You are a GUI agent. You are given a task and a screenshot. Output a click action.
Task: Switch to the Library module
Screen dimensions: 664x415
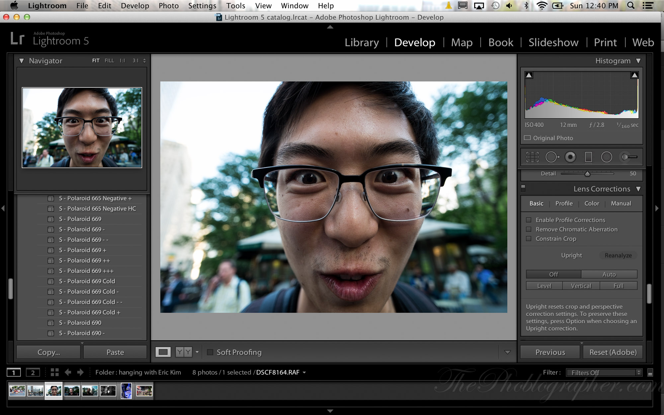[x=362, y=42]
